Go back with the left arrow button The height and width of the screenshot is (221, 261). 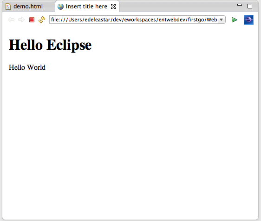click(11, 20)
